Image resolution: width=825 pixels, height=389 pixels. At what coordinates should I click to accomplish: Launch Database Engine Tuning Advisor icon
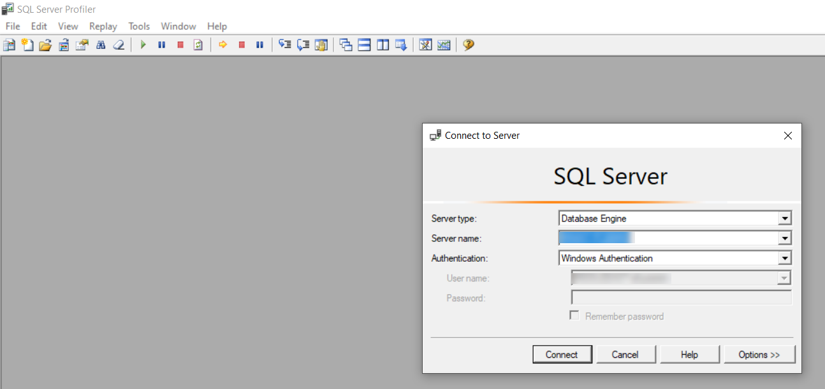426,45
